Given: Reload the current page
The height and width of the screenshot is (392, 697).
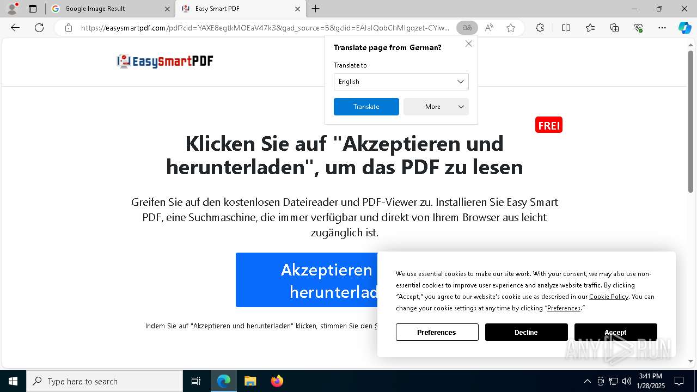Looking at the screenshot, I should [x=39, y=28].
